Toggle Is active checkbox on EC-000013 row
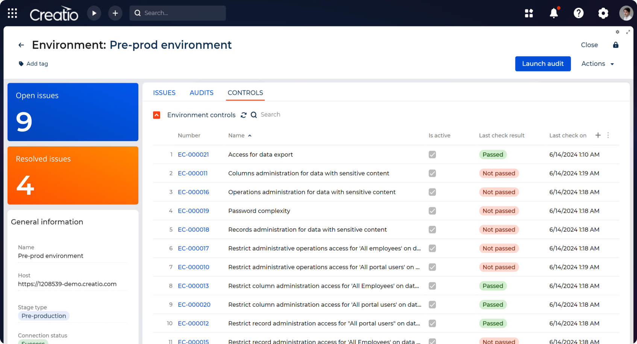The image size is (637, 344). pyautogui.click(x=432, y=286)
